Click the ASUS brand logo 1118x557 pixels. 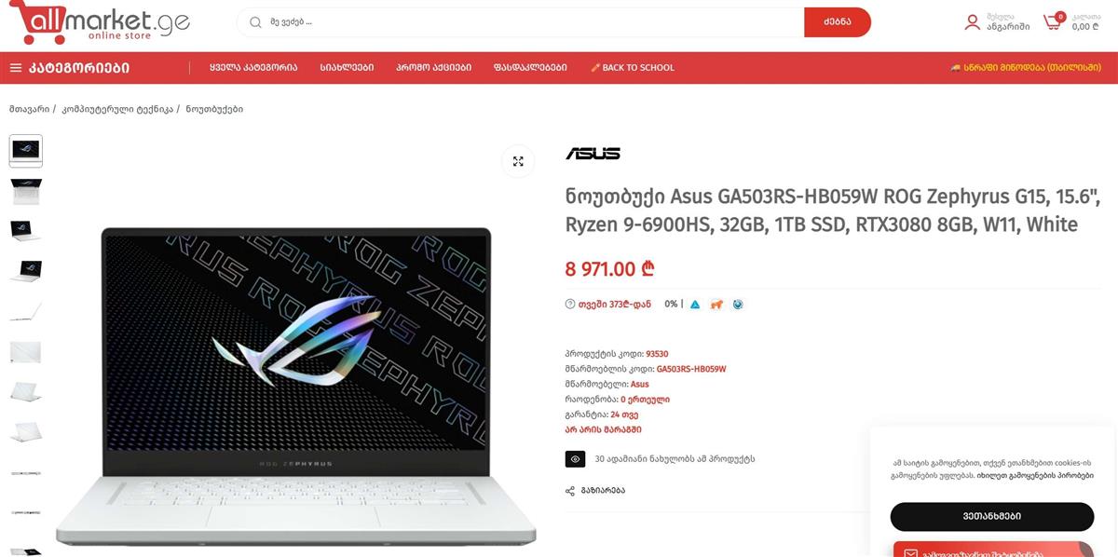(593, 154)
